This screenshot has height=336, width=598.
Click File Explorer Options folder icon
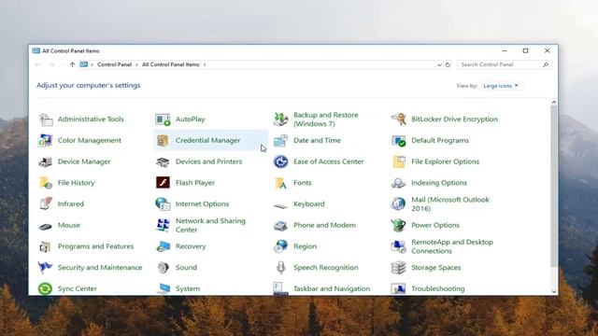click(x=399, y=161)
